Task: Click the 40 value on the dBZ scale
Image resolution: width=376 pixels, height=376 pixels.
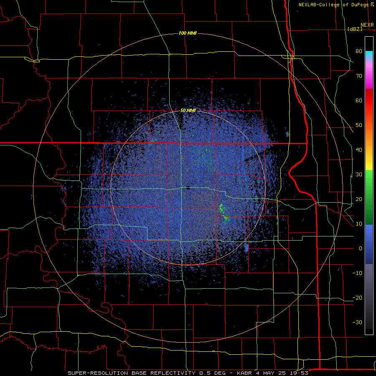Action: [359, 150]
